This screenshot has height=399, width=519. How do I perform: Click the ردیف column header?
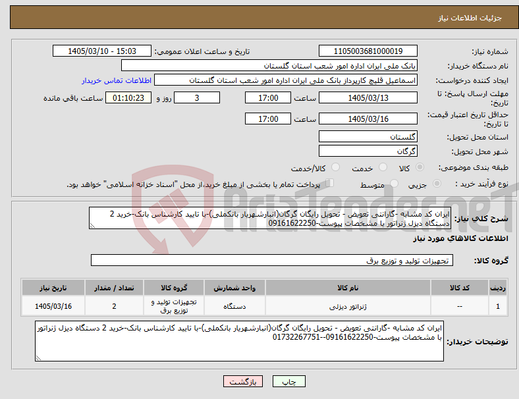(x=497, y=288)
